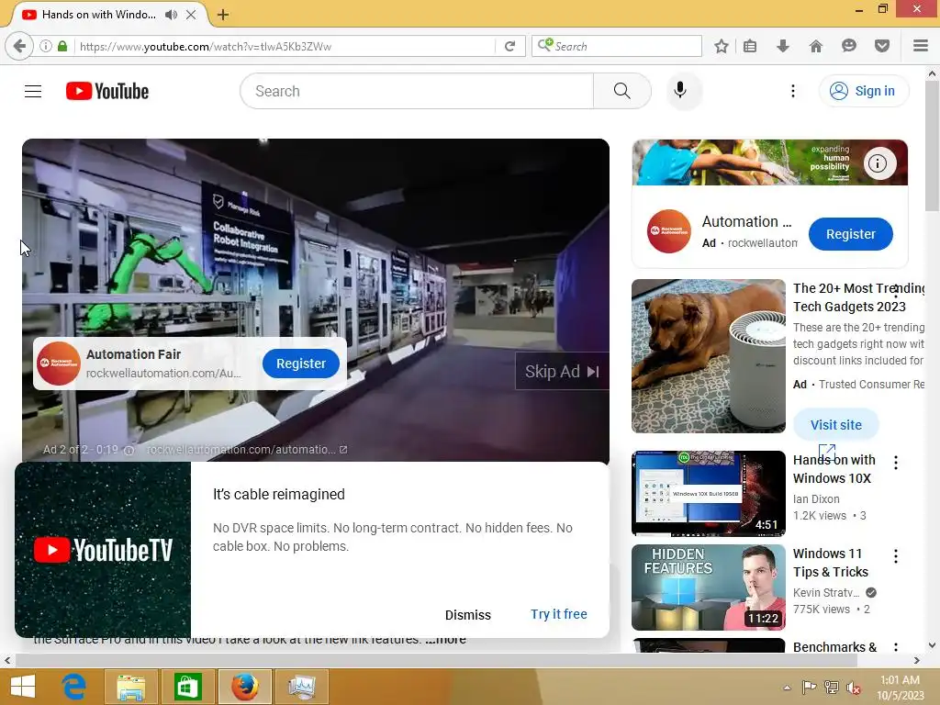The image size is (940, 705).
Task: Open options menu for Benchmarks video
Action: (896, 647)
